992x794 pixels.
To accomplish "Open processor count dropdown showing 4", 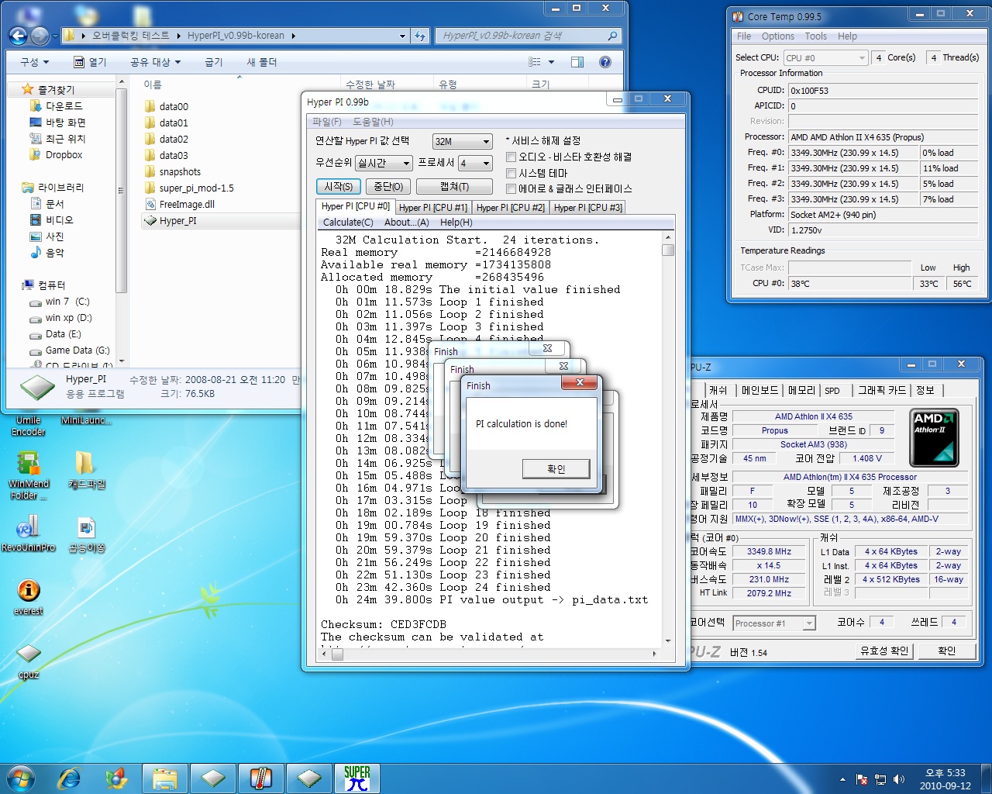I will 475,163.
